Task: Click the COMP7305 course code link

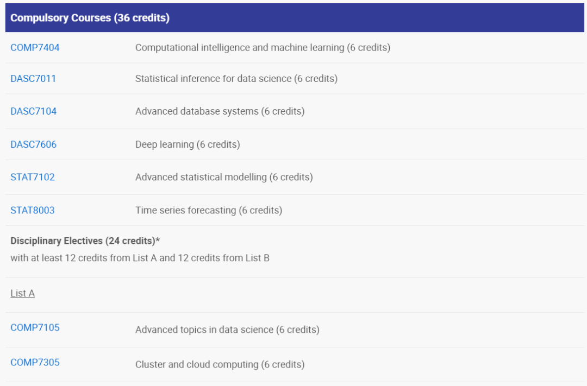Action: coord(35,362)
